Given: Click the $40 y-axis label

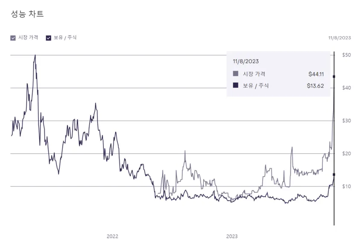Looking at the screenshot, I should coord(346,88).
